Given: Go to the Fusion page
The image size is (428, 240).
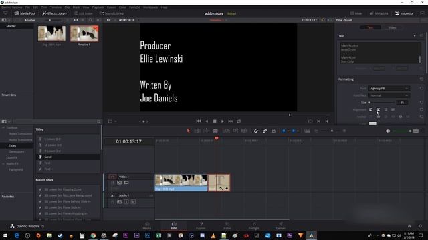Looking at the screenshot, I should click(x=201, y=226).
